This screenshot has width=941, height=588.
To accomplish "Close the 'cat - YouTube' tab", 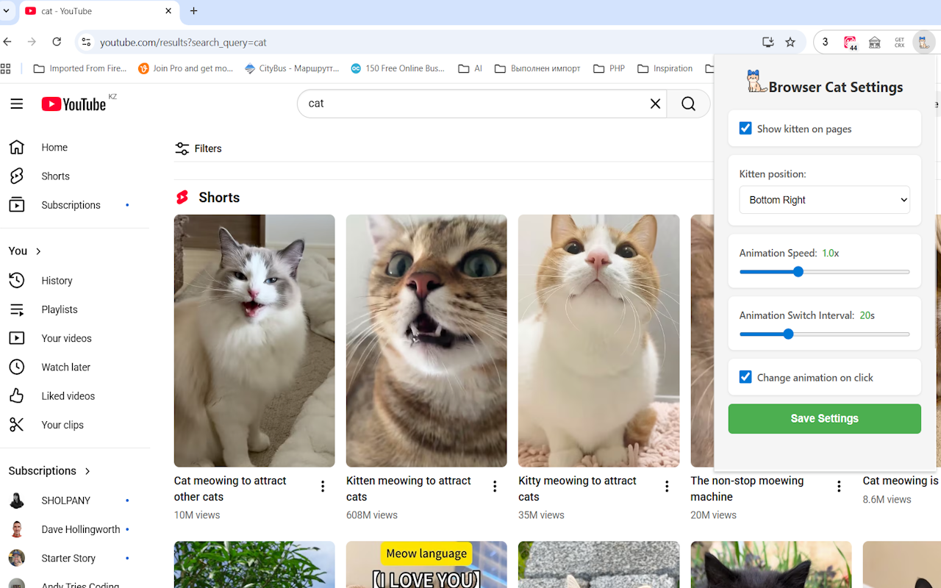I will [168, 11].
